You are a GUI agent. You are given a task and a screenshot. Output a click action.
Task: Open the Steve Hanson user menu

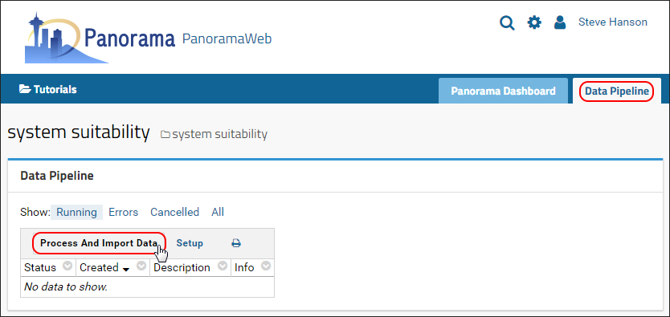click(x=613, y=22)
